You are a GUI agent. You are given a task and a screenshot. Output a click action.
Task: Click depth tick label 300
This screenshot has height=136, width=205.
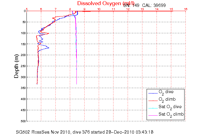23,77
